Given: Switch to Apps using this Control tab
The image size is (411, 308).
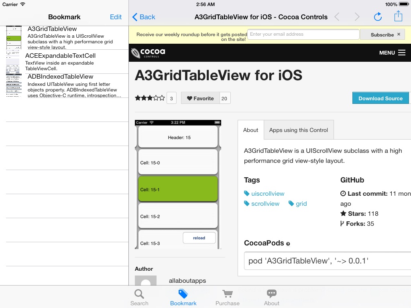Looking at the screenshot, I should pos(299,130).
